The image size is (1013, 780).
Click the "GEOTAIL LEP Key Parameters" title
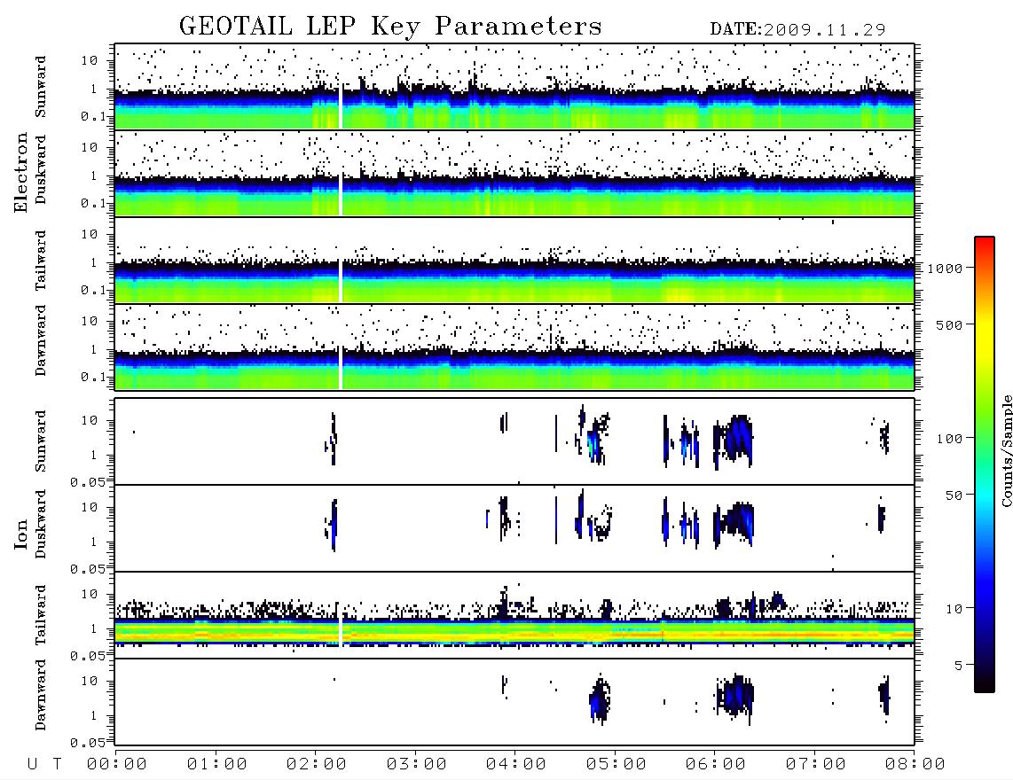click(390, 27)
